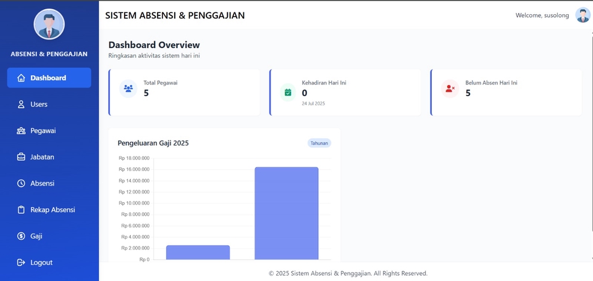This screenshot has height=281, width=593.
Task: Click the Tahunan badge on chart
Action: (319, 143)
